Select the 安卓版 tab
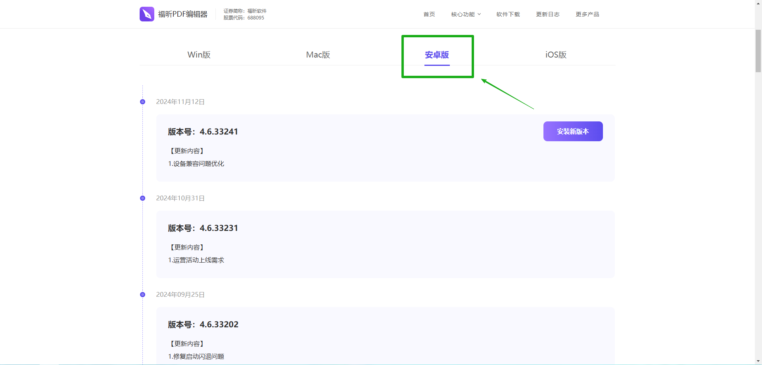The height and width of the screenshot is (365, 762). (x=437, y=55)
